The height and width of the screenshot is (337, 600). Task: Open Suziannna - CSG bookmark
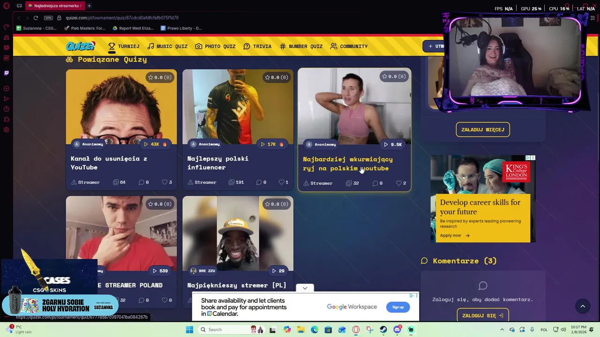tap(36, 28)
